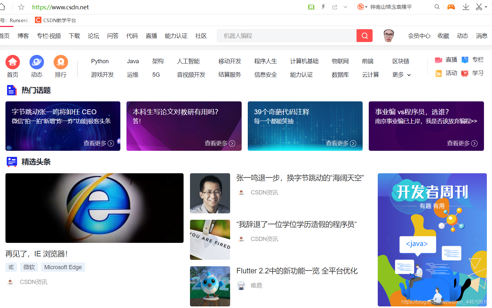Open the CSDN教学平台 bookmark
Screen dimensions: 492x308
(56, 20)
